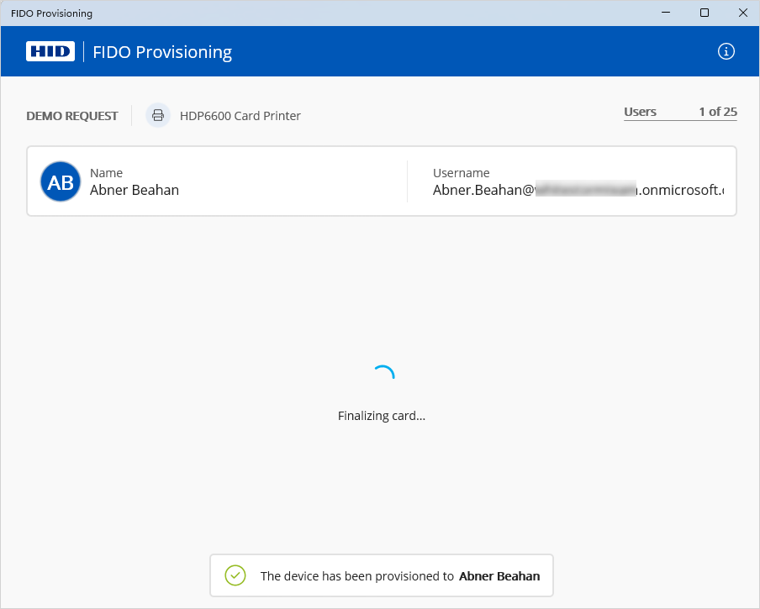
Task: Click the Abner.Beahan username email
Action: point(578,190)
